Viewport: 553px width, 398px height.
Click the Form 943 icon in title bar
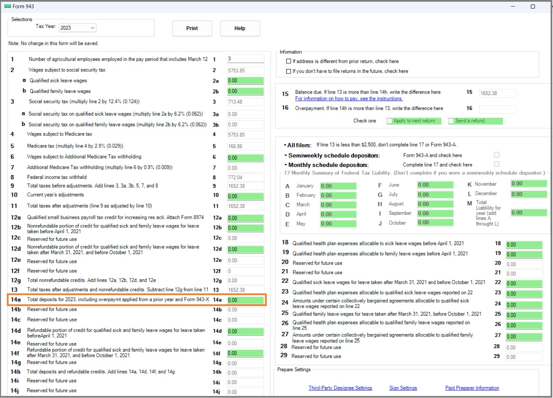(8, 6)
